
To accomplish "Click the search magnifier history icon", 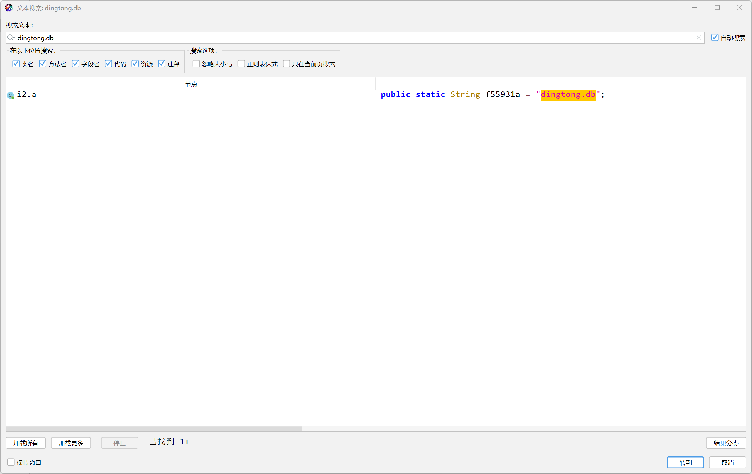I will [11, 38].
